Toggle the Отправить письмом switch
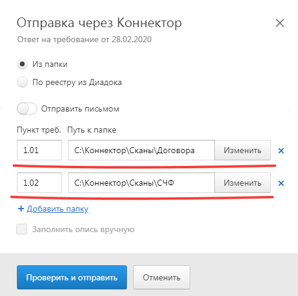 pyautogui.click(x=27, y=109)
